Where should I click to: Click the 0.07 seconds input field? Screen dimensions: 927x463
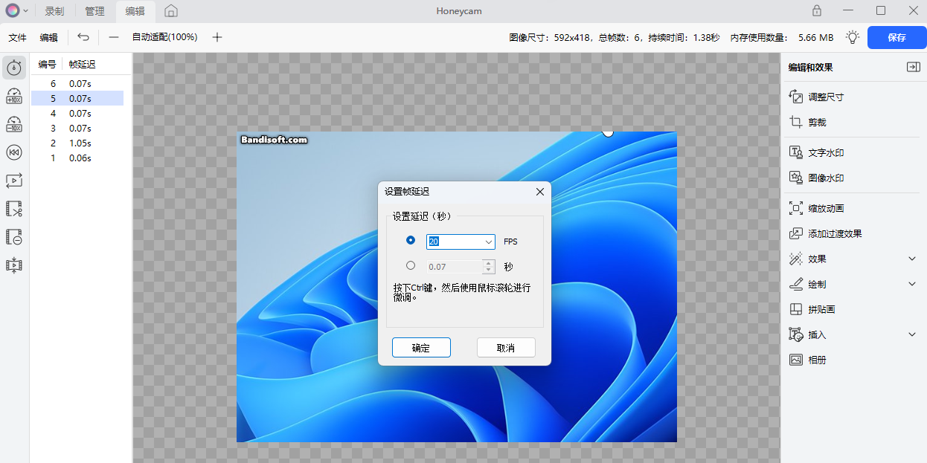point(455,266)
